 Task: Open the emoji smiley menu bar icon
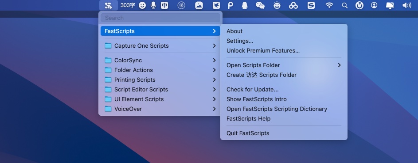click(x=142, y=5)
